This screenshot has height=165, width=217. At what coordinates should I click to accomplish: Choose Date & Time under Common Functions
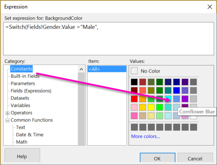point(30,135)
